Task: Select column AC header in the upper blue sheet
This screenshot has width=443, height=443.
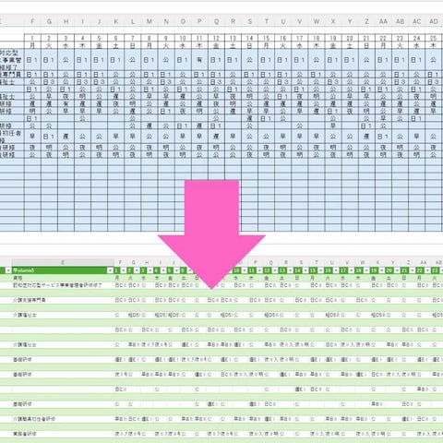Action: pos(416,21)
